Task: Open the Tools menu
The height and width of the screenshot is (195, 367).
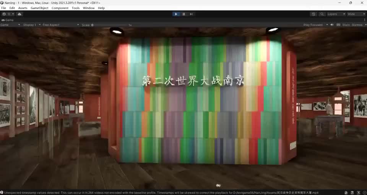Action: point(76,8)
